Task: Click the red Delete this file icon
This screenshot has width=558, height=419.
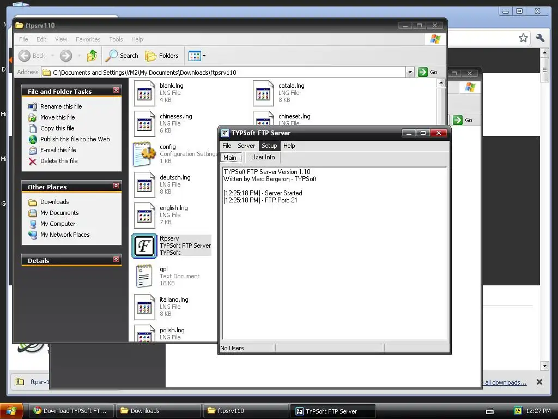Action: pos(32,161)
